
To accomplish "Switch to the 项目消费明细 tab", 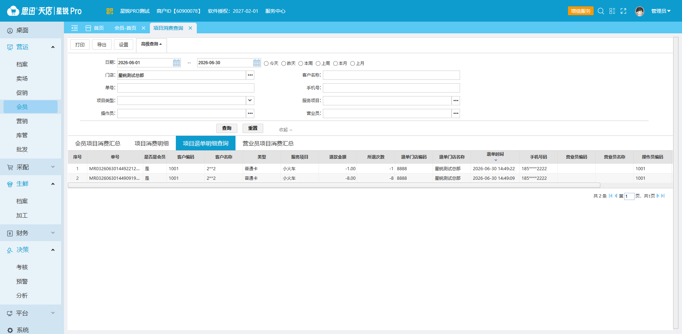I will tap(152, 143).
